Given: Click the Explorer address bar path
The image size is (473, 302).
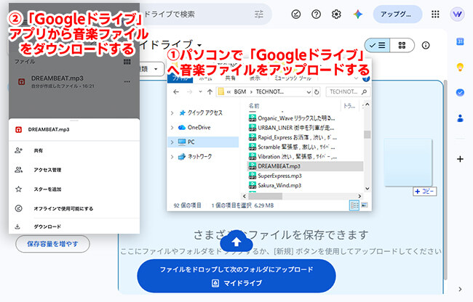Looking at the screenshot, I should [264, 92].
